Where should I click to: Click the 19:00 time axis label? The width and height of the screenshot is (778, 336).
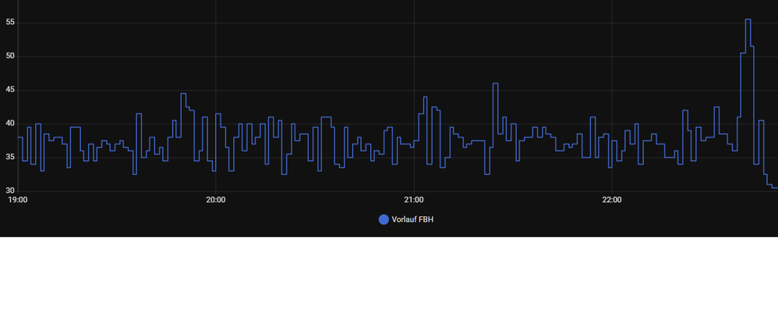[x=17, y=200]
